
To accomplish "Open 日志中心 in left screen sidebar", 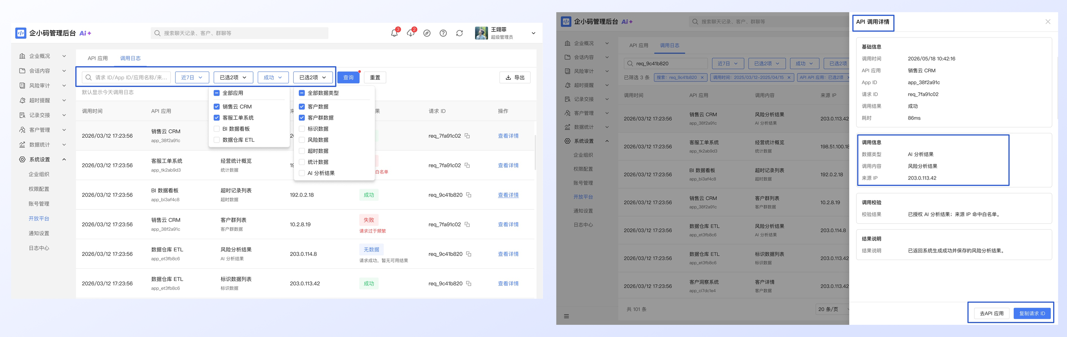I will 39,248.
